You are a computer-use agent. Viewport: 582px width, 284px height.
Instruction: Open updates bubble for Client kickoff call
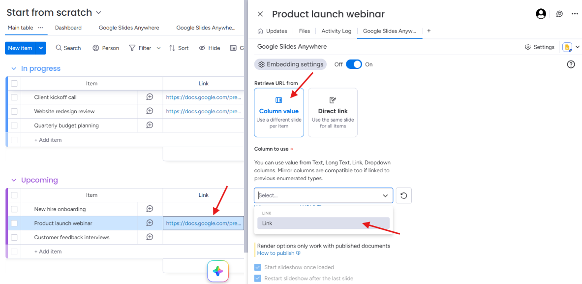[x=150, y=97]
